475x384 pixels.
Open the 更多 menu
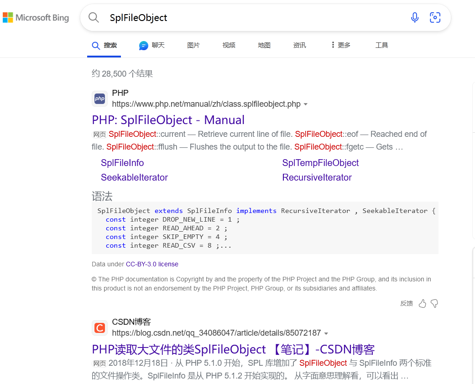click(x=341, y=46)
